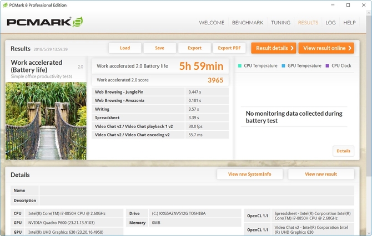Switch to the Welcome tab
This screenshot has width=372, height=236.
212,23
